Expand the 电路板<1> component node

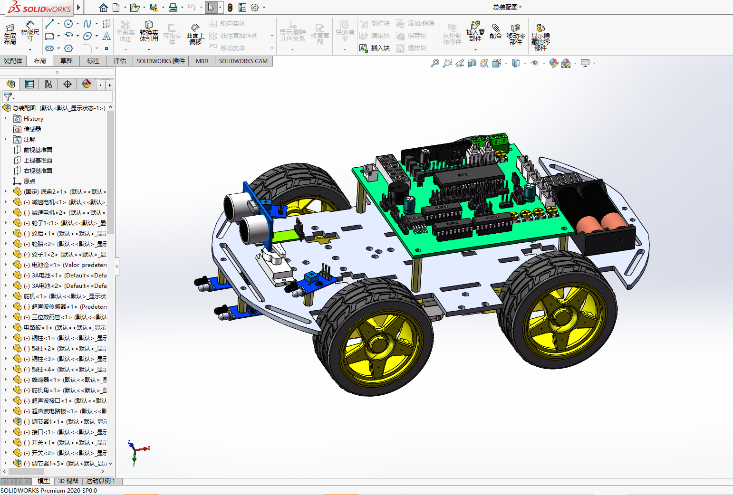point(6,327)
